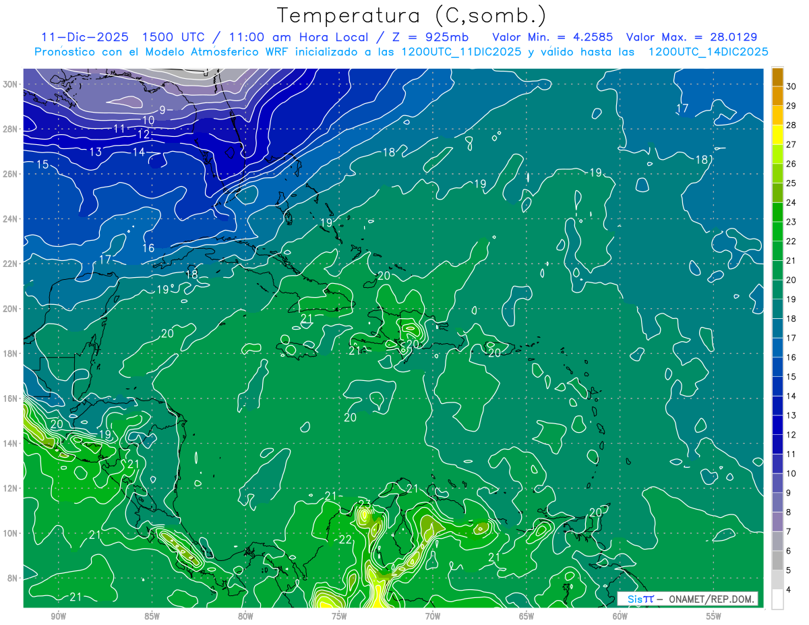Click the colorbar scale number 5
The image size is (809, 625).
point(789,570)
